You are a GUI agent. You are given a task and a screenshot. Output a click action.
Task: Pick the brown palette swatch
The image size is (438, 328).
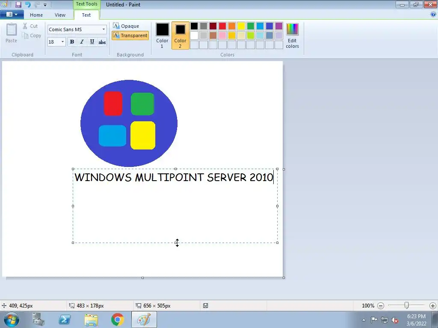(213, 35)
